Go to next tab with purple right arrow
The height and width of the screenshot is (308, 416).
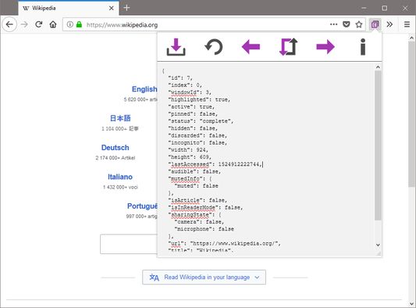pos(325,47)
